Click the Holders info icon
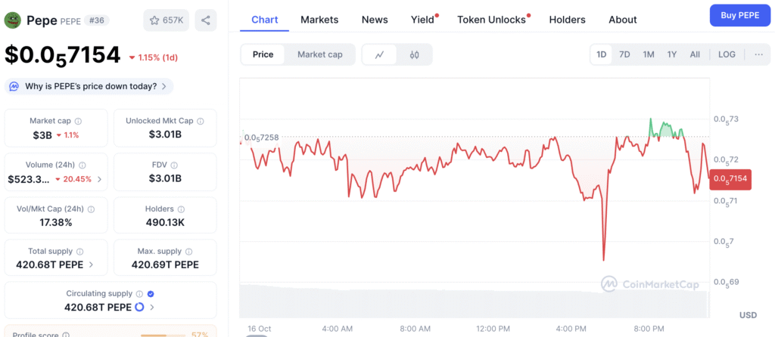Screen dimensions: 775x337 click(180, 209)
